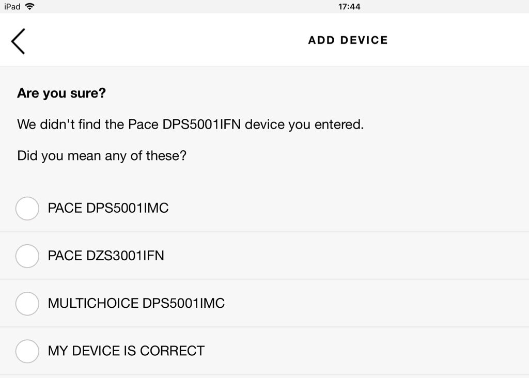
Task: Tap the iPad label in status bar
Action: 12,7
